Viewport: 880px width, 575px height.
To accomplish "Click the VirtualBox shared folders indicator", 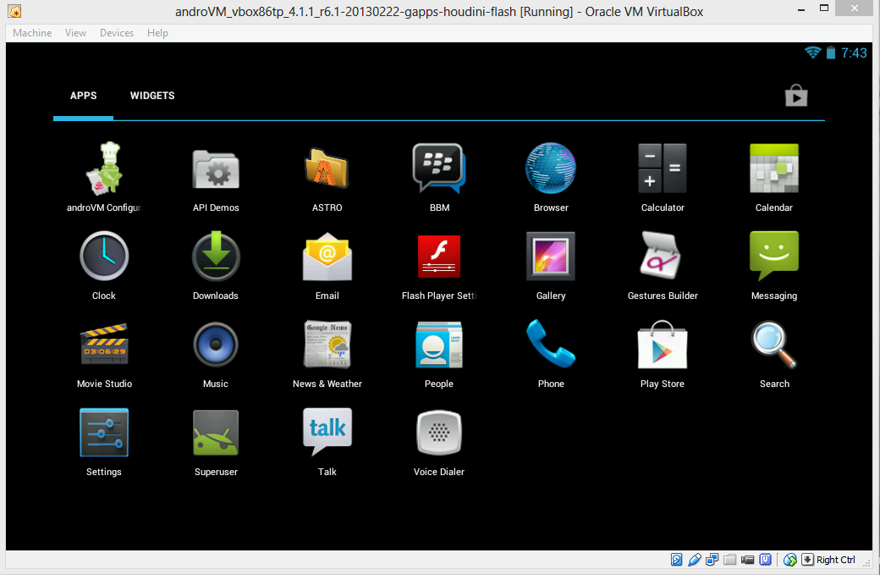I will click(x=729, y=559).
